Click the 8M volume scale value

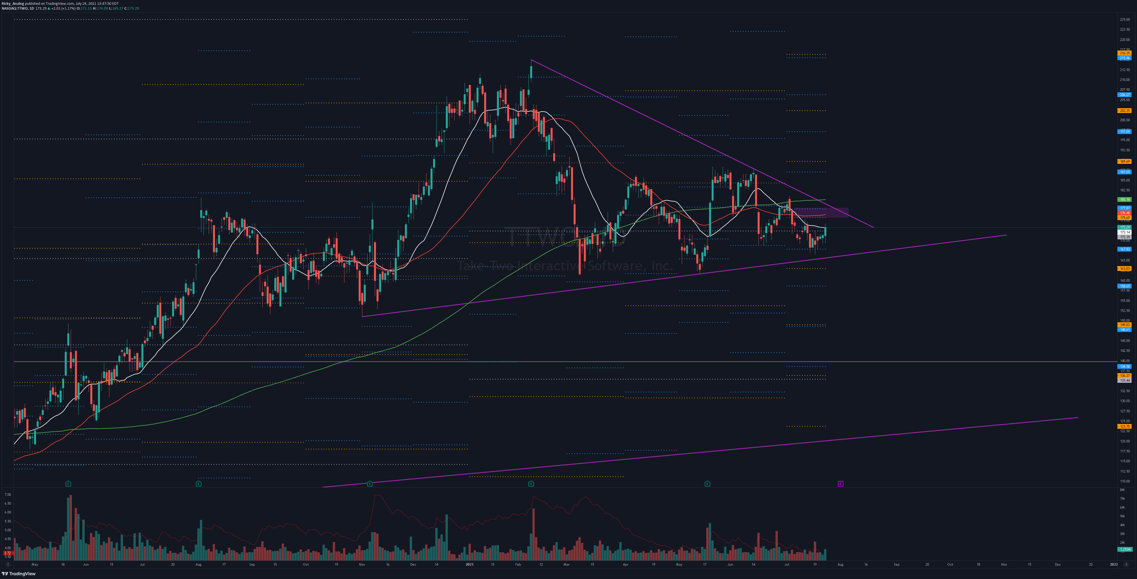point(1122,490)
